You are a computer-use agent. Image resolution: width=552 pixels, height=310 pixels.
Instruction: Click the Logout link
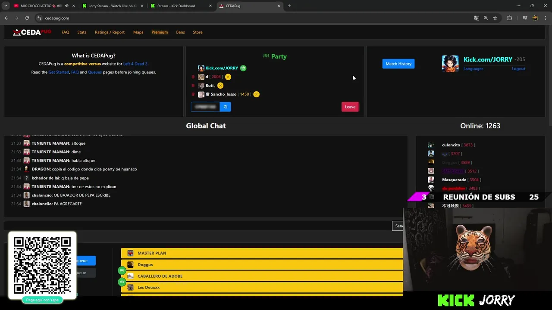click(518, 69)
